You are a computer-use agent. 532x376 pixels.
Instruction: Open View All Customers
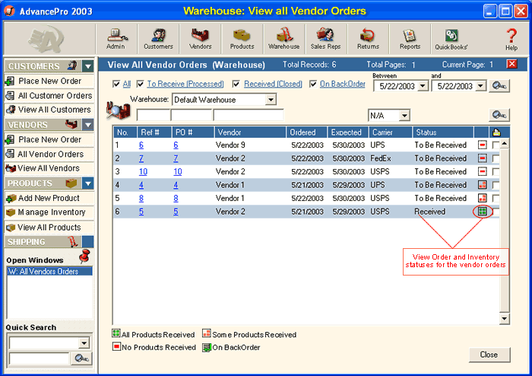tap(49, 110)
